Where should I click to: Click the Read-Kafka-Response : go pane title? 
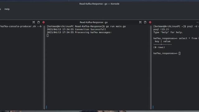(x=94, y=22)
